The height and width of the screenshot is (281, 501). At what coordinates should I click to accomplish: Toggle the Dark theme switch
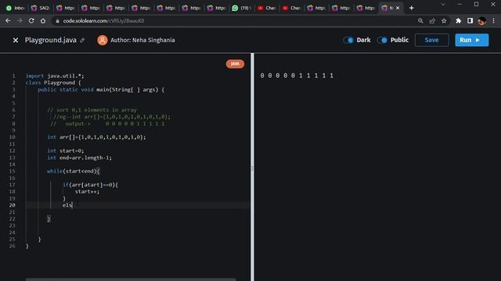(348, 40)
